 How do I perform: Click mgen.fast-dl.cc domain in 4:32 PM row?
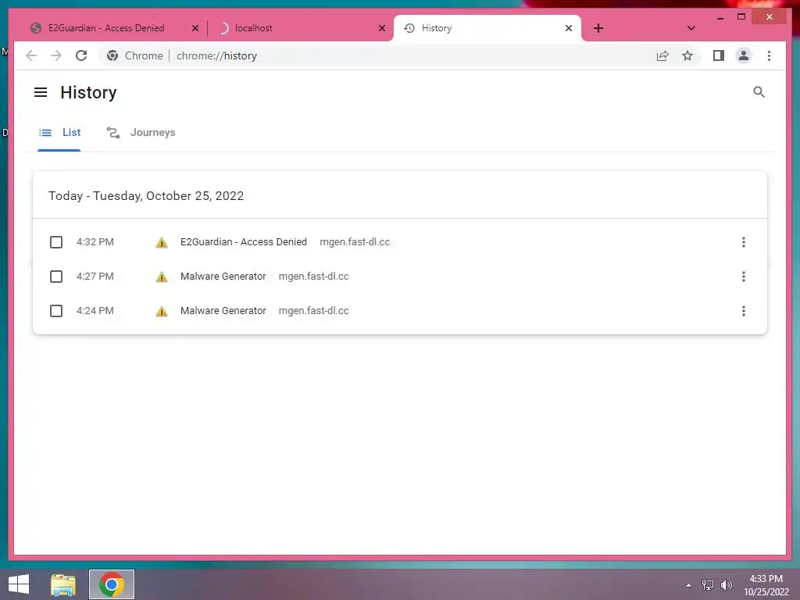point(355,242)
